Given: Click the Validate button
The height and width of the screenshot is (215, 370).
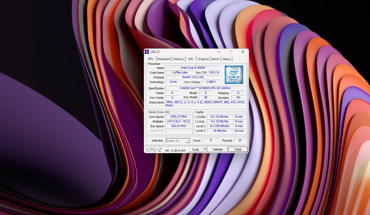Looking at the screenshot, I should click(218, 149).
